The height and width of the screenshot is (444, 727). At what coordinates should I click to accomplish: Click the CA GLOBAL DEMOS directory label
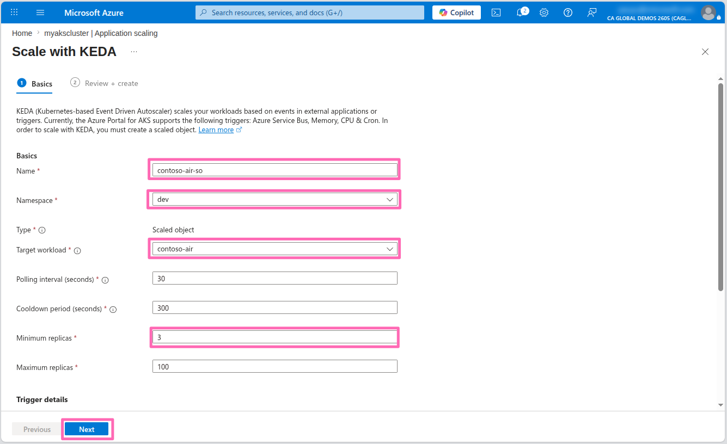pyautogui.click(x=649, y=18)
